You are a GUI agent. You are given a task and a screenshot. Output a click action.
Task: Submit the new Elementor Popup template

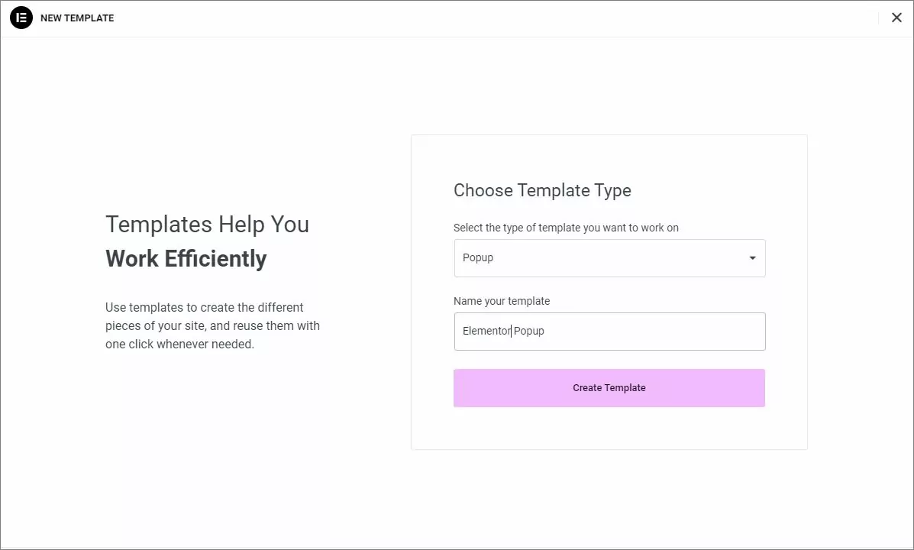click(x=609, y=387)
